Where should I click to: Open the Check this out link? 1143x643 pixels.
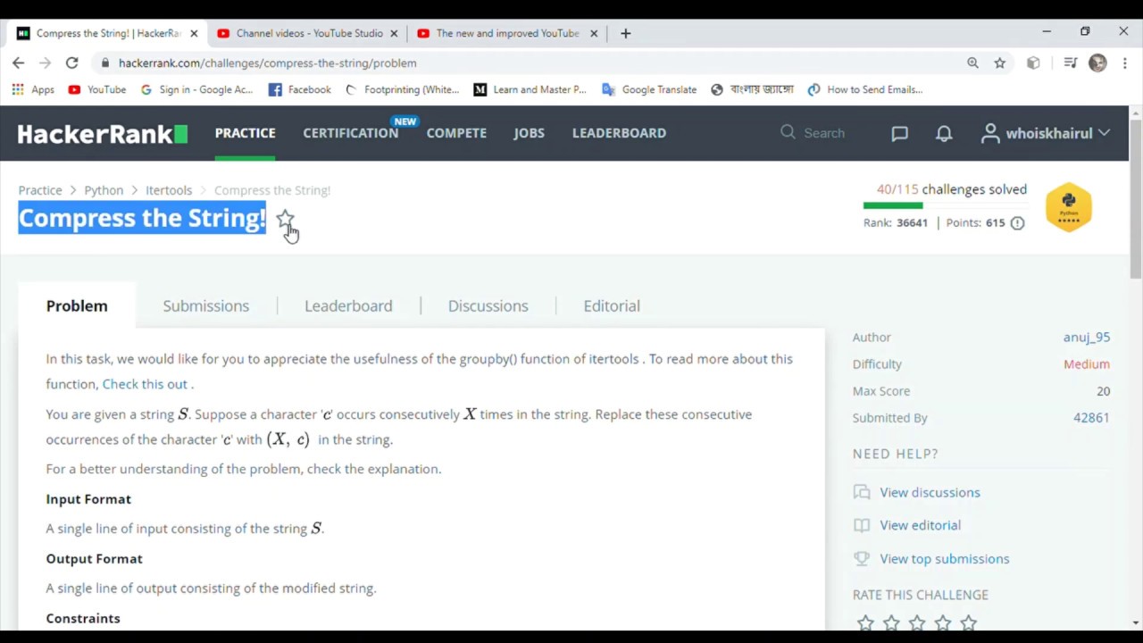pyautogui.click(x=145, y=384)
